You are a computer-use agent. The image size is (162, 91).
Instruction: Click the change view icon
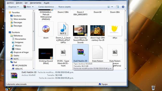pos(109,7)
